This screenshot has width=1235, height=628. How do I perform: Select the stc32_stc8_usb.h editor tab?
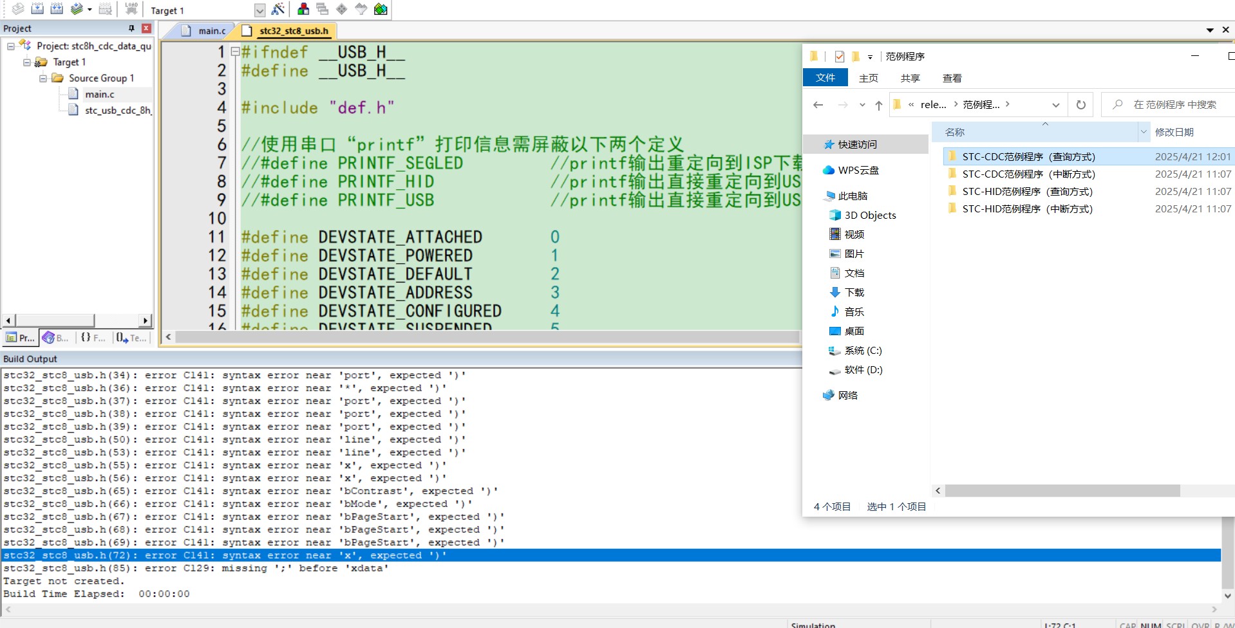click(x=288, y=30)
